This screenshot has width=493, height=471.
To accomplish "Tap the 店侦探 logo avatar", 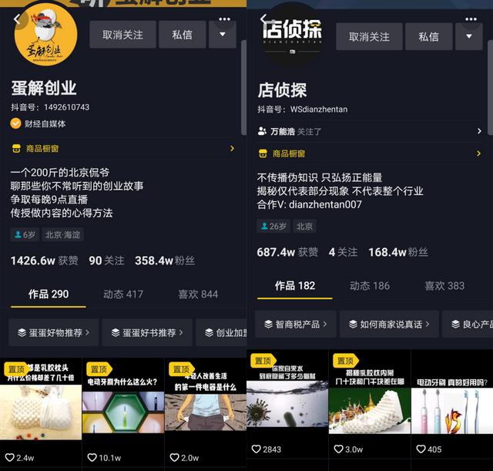I will click(x=292, y=35).
